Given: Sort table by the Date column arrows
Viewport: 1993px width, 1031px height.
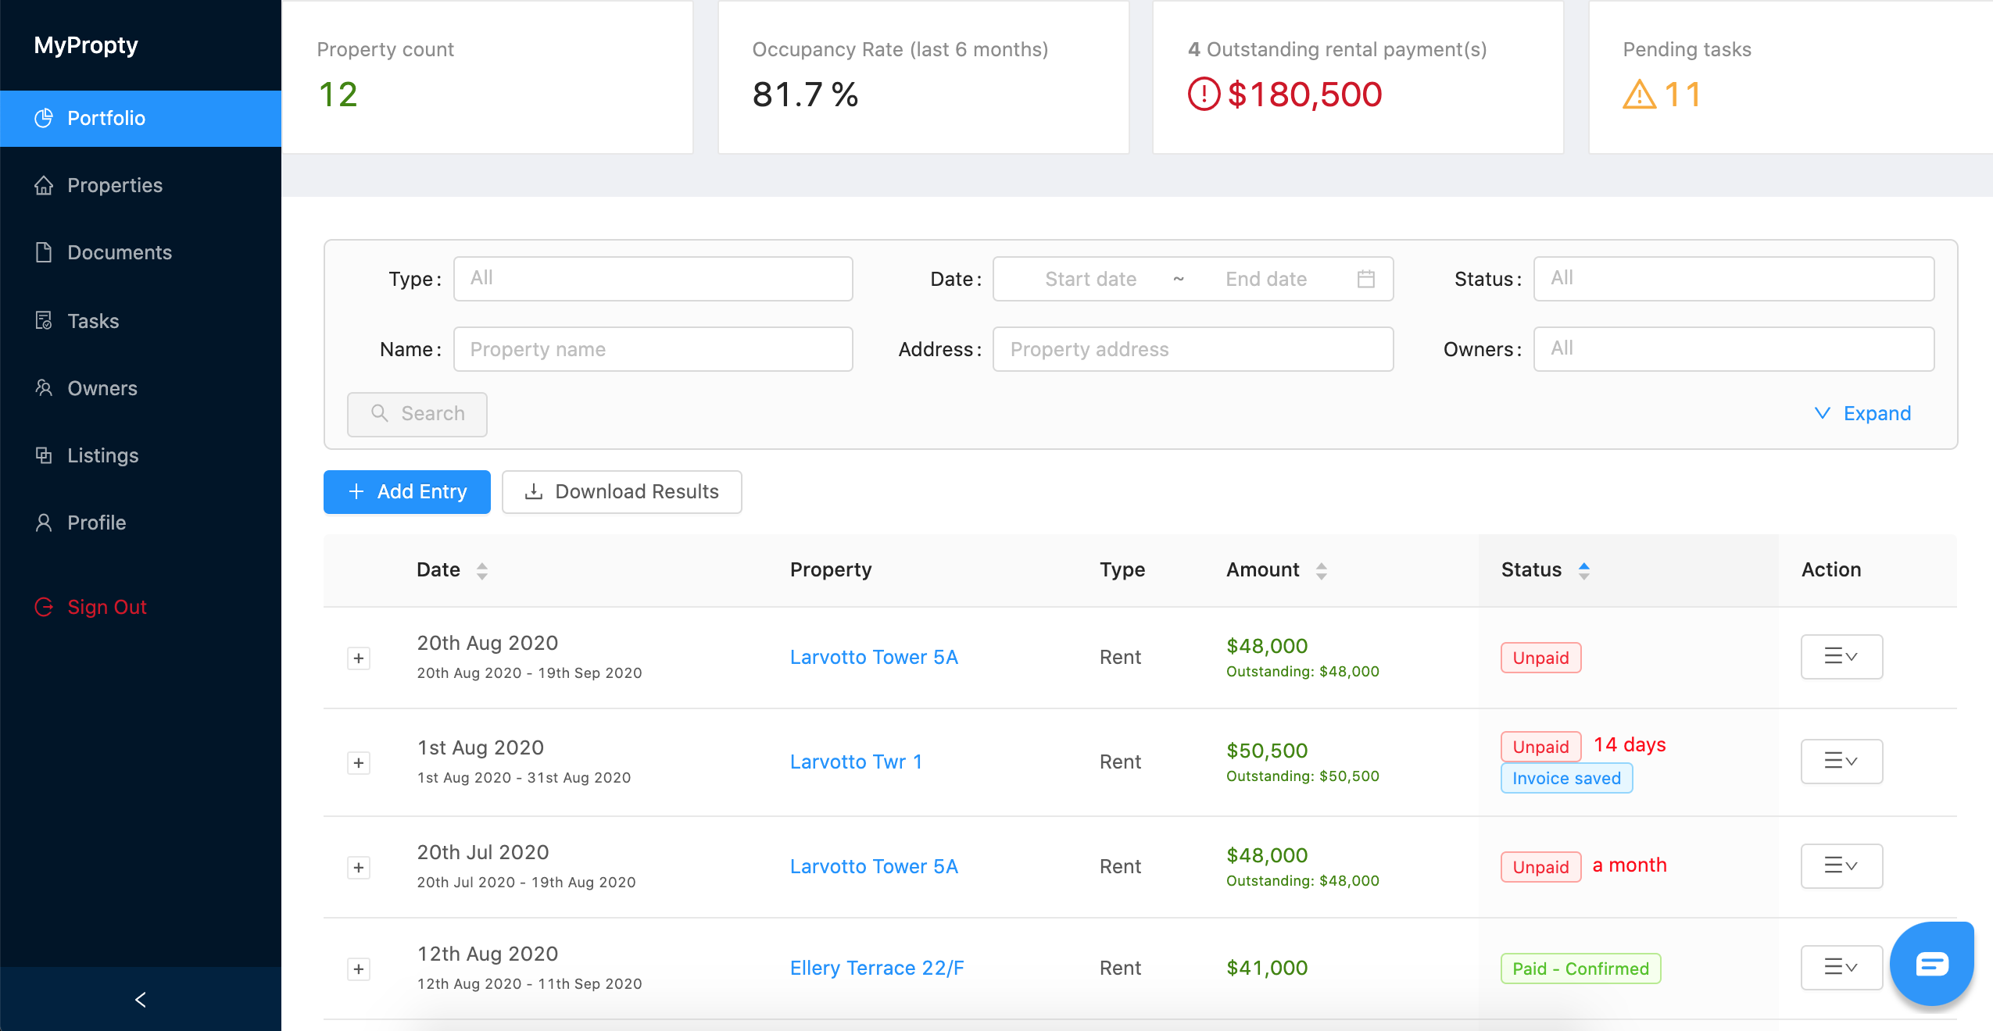Looking at the screenshot, I should 482,571.
